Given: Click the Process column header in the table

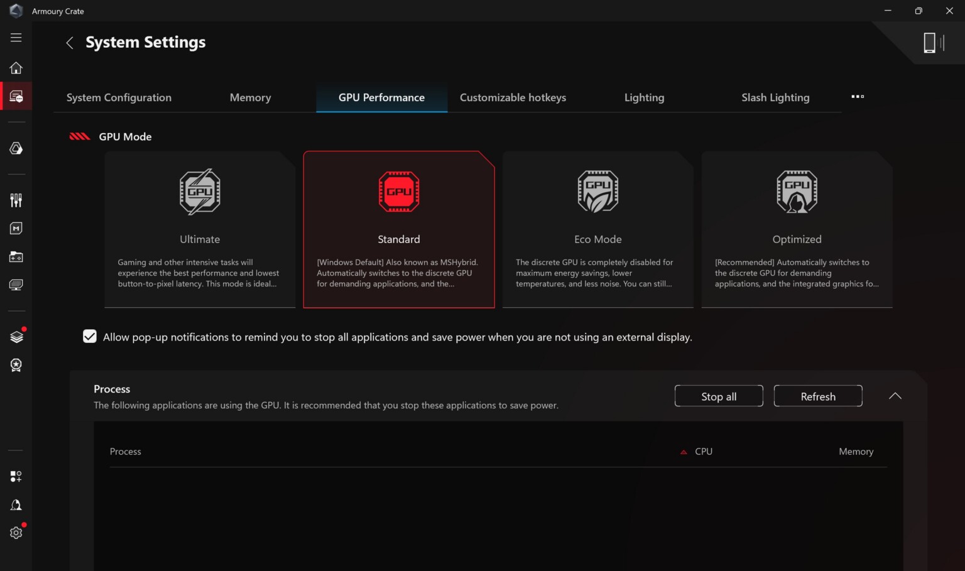Looking at the screenshot, I should coord(126,452).
